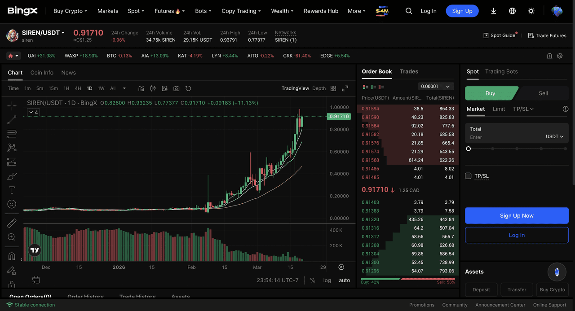Toggle the percent scale on chart
This screenshot has height=311, width=575.
[313, 280]
